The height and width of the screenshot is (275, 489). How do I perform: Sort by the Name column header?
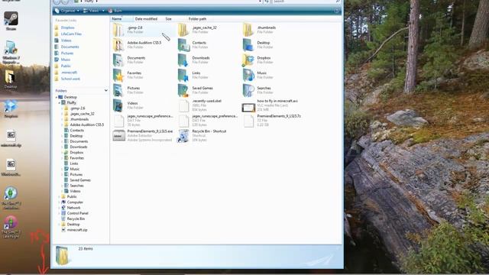(x=121, y=18)
